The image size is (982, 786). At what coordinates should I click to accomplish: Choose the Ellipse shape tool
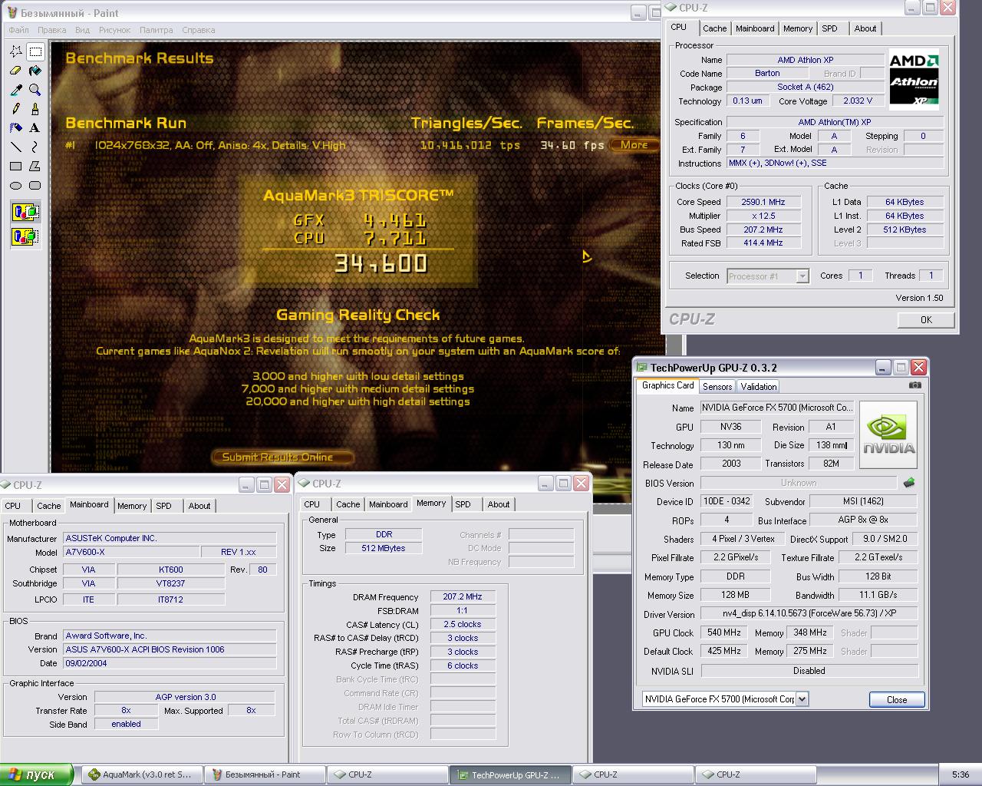(x=15, y=185)
